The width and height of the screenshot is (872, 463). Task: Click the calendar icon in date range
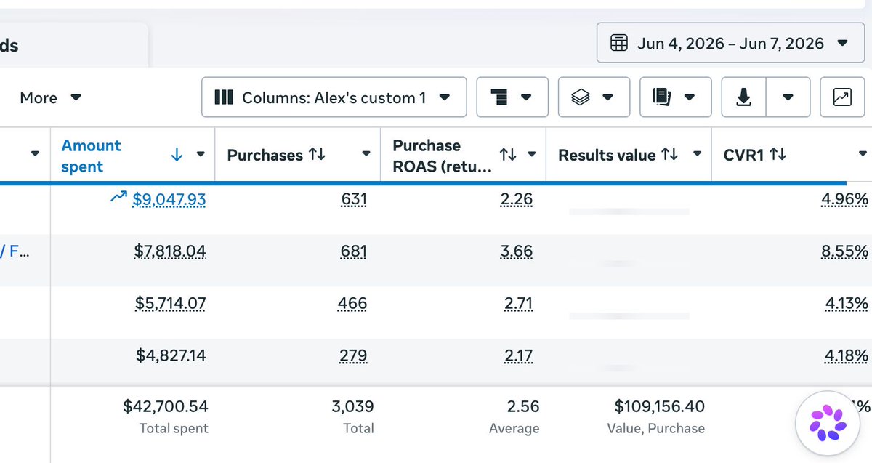tap(619, 43)
